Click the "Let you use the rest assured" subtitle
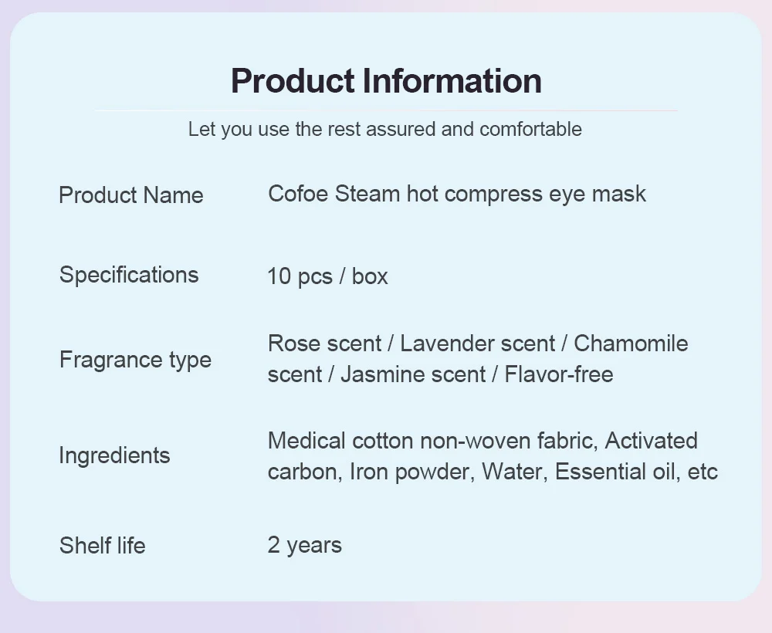This screenshot has height=633, width=772. coord(384,128)
